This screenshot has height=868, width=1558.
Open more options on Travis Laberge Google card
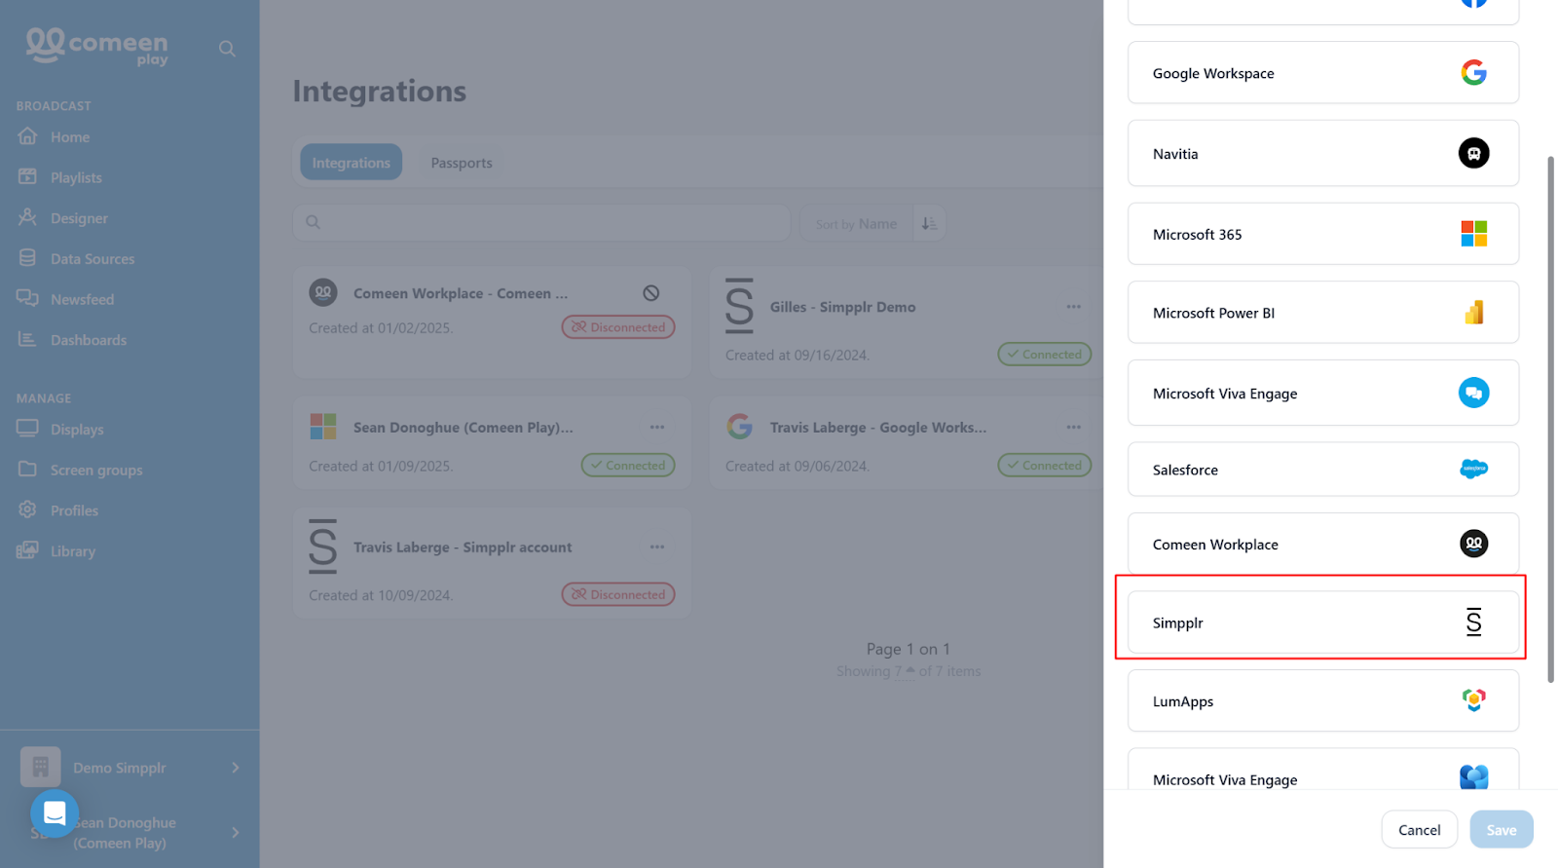(1073, 427)
